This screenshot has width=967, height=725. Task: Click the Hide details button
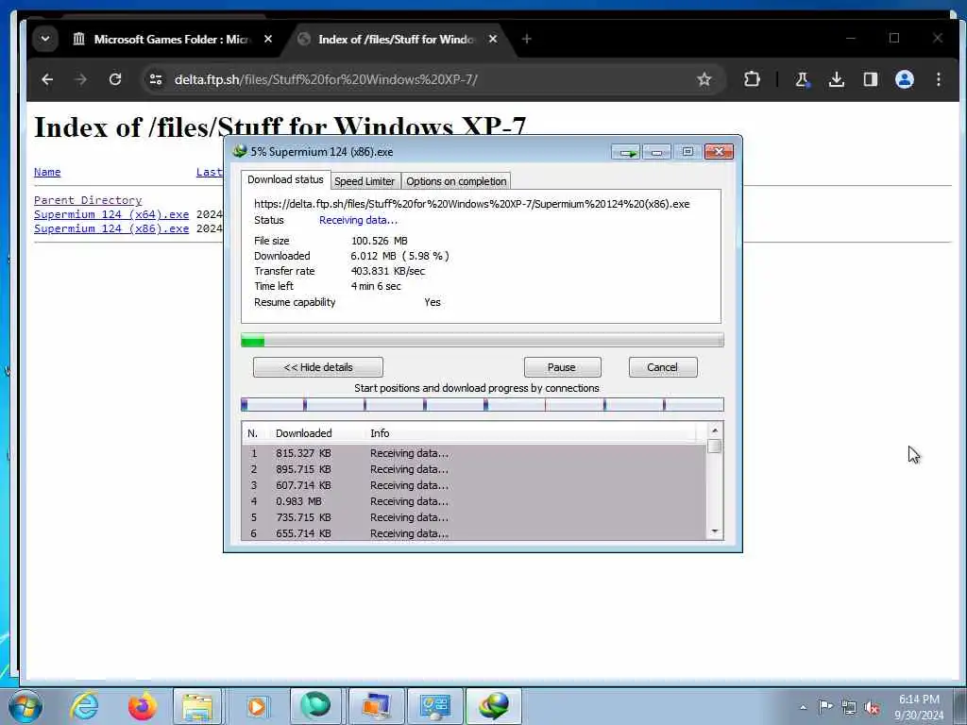(318, 367)
